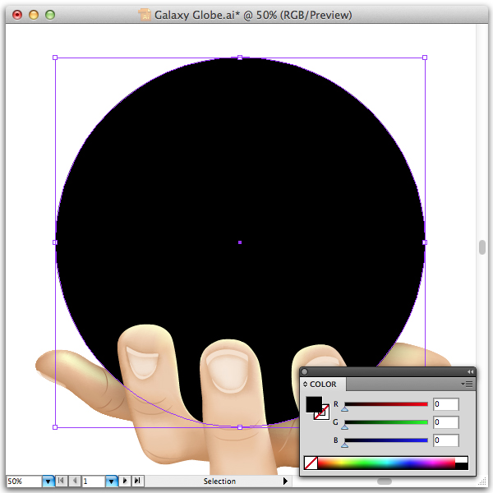493x493 pixels.
Task: Click the Fill color swatch in Color panel
Action: (x=314, y=404)
